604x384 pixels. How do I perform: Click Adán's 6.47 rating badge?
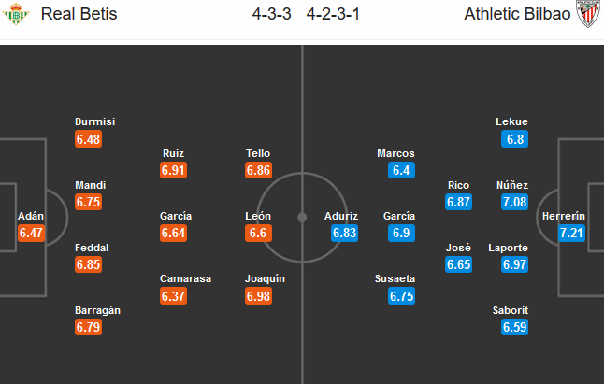coord(30,234)
